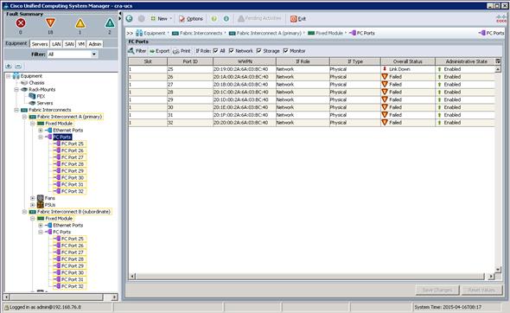Click the expand all plus icon
The image size is (510, 313).
pos(9,66)
